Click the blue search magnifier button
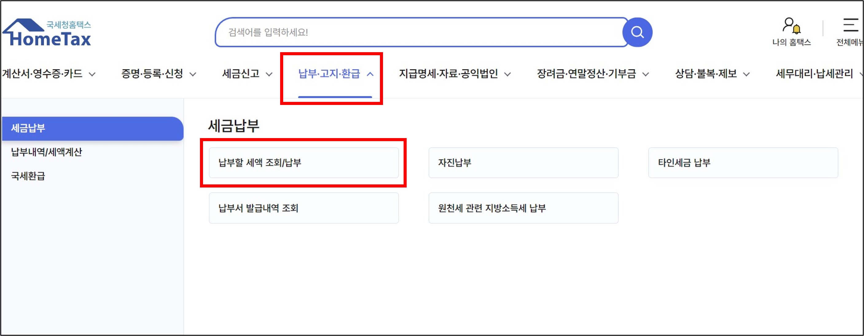 tap(637, 32)
